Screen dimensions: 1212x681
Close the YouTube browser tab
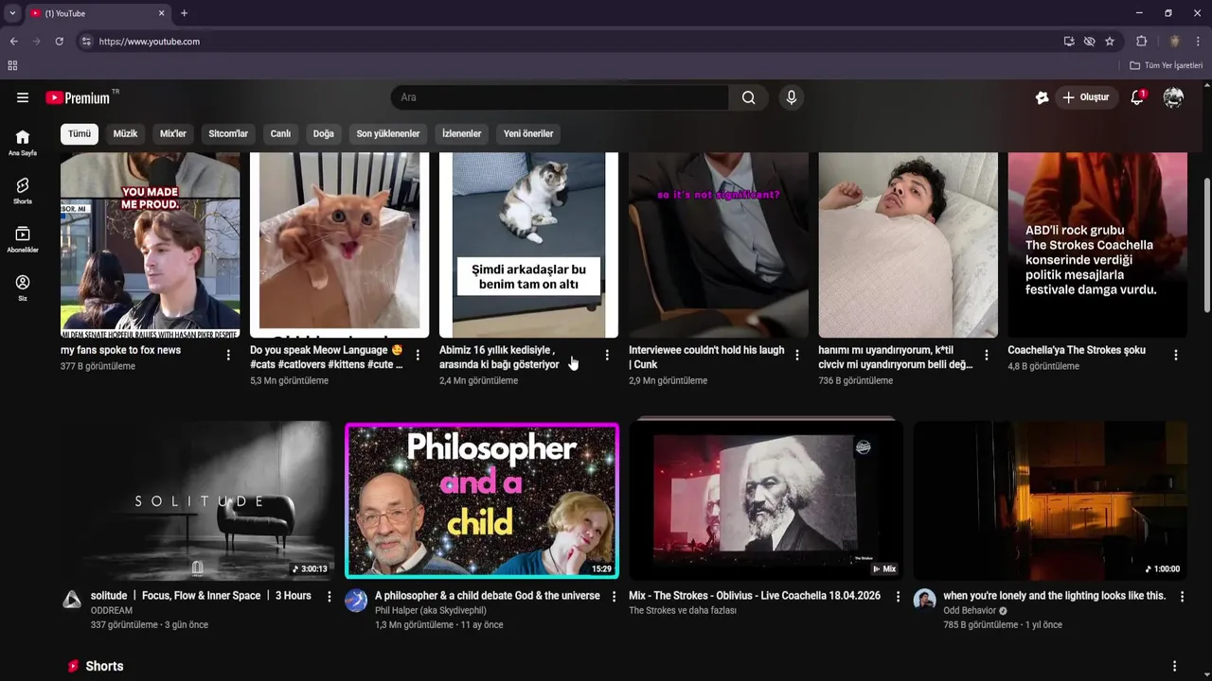tap(161, 13)
